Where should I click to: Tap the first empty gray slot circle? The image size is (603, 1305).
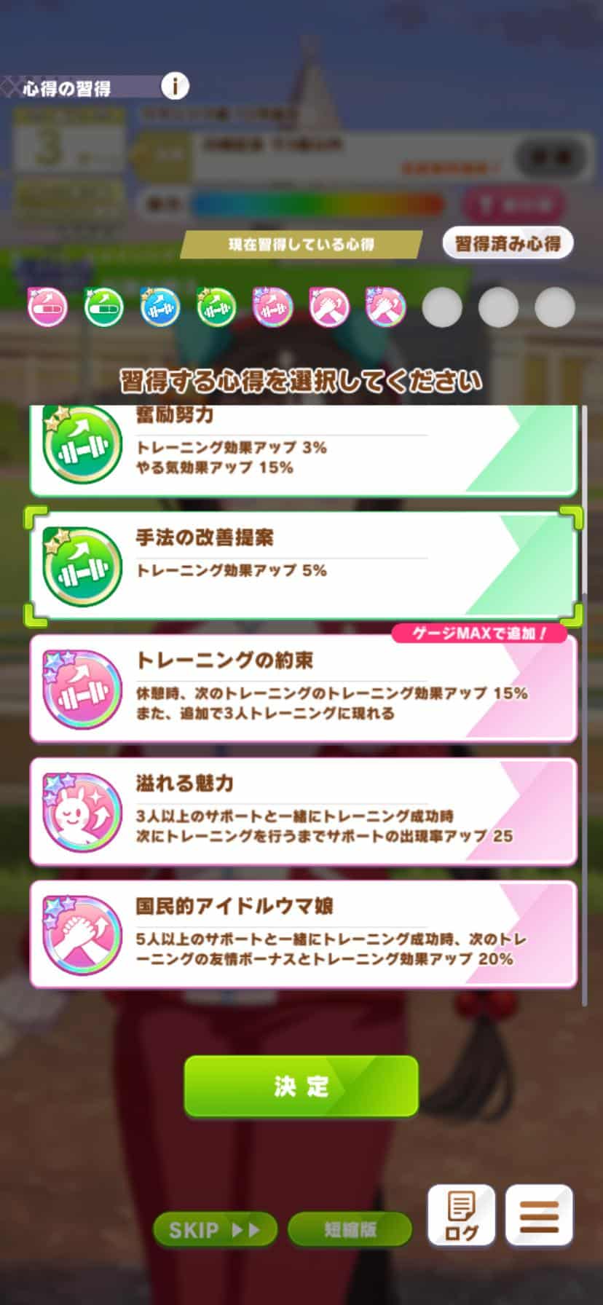click(442, 307)
